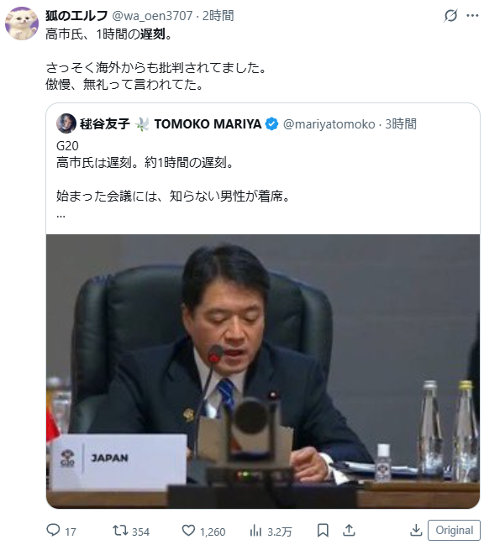Open the 2時間 post timestamp
Image resolution: width=484 pixels, height=550 pixels.
pyautogui.click(x=218, y=15)
